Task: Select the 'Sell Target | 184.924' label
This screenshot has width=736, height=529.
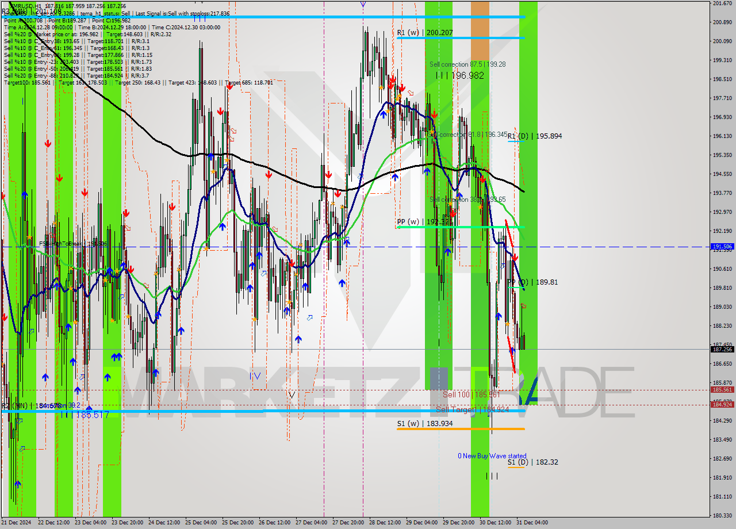Action: click(472, 410)
